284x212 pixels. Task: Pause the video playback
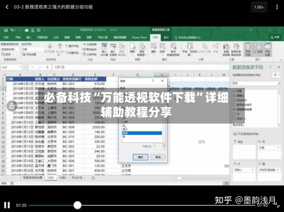click(7, 205)
